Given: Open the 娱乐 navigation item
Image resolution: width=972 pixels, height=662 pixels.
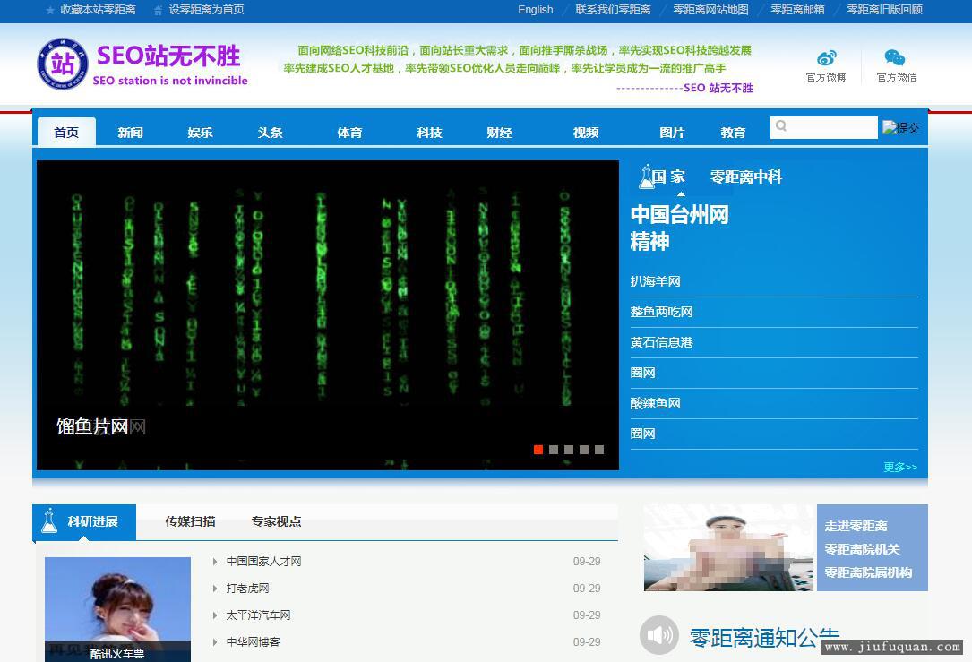Looking at the screenshot, I should (200, 133).
